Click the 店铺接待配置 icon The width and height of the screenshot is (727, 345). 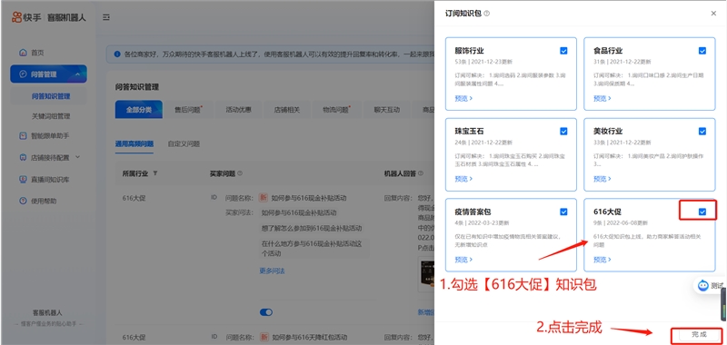click(23, 157)
